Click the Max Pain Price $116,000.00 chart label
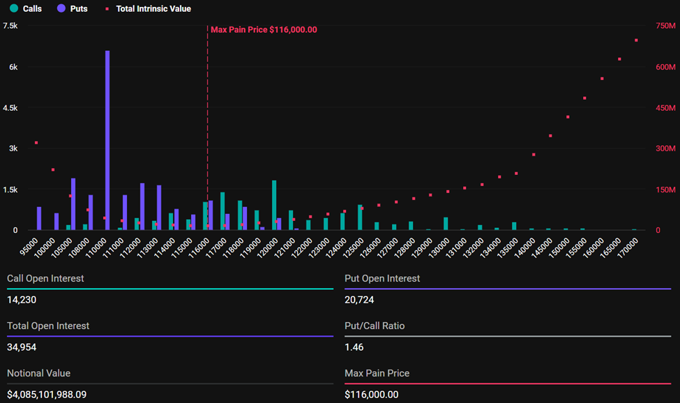This screenshot has height=403, width=680. click(x=264, y=30)
